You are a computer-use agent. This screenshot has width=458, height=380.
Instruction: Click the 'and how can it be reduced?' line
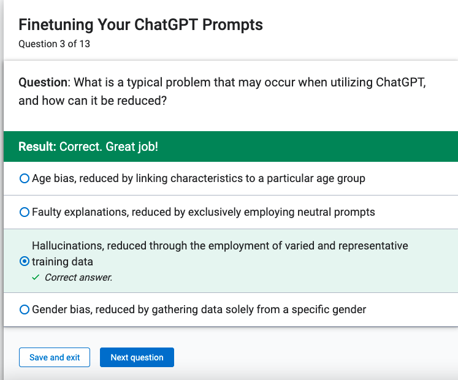[x=93, y=101]
